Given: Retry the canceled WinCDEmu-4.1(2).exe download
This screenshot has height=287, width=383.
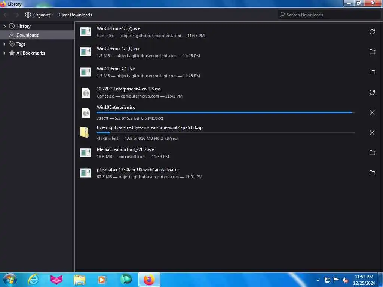Looking at the screenshot, I should [372, 32].
